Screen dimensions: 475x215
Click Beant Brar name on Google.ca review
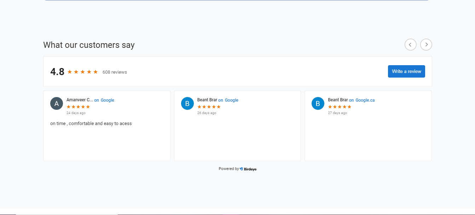[x=338, y=100]
